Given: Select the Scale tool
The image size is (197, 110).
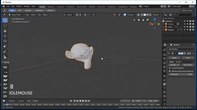Looking at the screenshot, I should coord(5,46).
